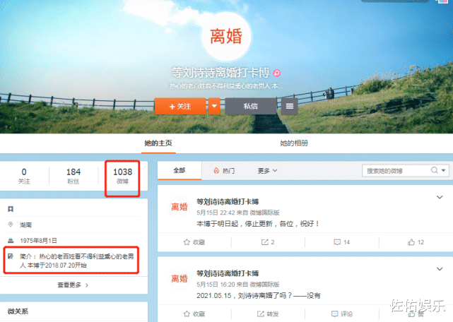The height and width of the screenshot is (322, 453).
Task: Click the level flag icon in info card
Action: [x=11, y=209]
